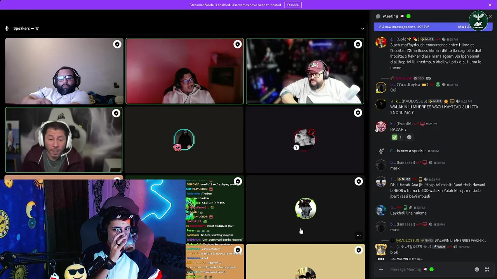
Task: Click the red-ringed avatar with the status badge
Action: click(305, 140)
